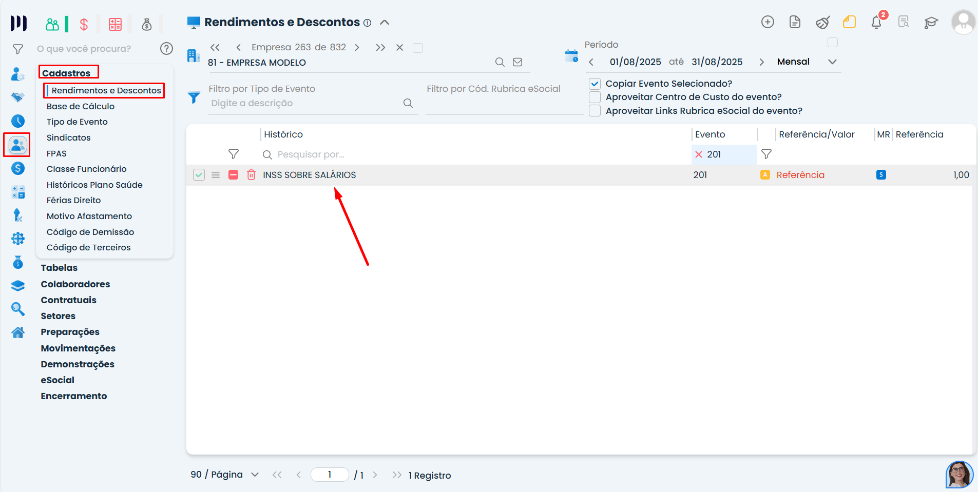Viewport: 978px width, 492px height.
Task: Select the stacked layers icon in sidebar
Action: pyautogui.click(x=18, y=286)
